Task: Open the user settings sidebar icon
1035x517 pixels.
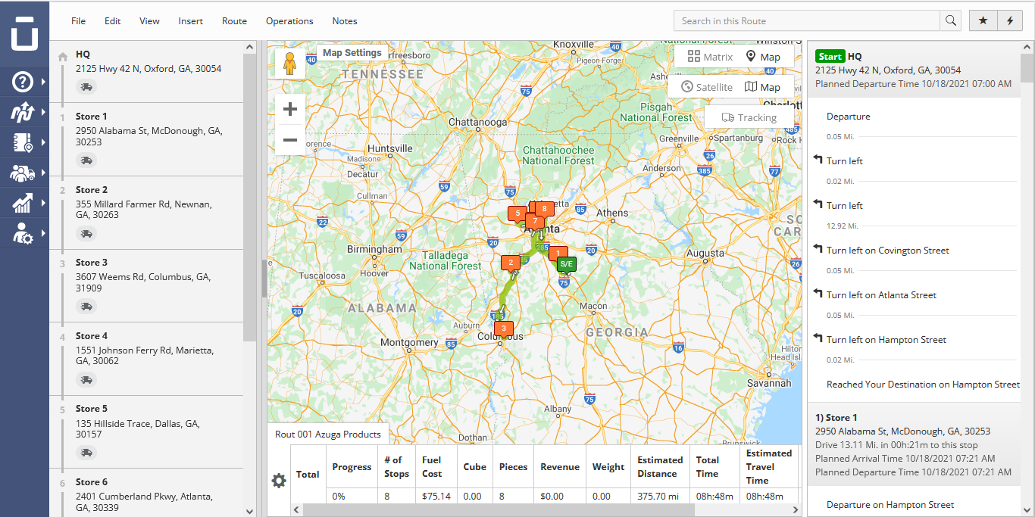Action: pos(22,233)
